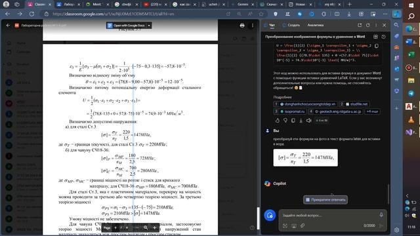Dislike the Copilot response
The width and height of the screenshot is (420, 236).
tap(285, 121)
